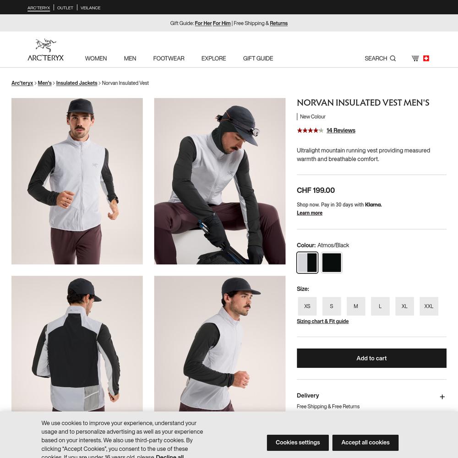Click the star rating icons
The height and width of the screenshot is (458, 458).
coord(310,131)
